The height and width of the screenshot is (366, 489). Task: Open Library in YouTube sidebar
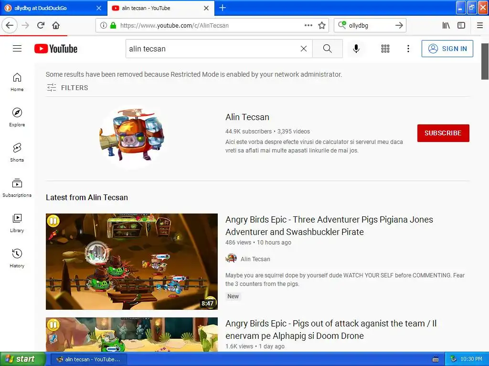click(17, 223)
